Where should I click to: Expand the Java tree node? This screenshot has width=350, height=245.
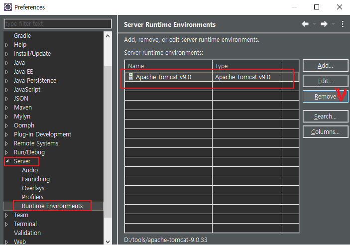pyautogui.click(x=6, y=63)
